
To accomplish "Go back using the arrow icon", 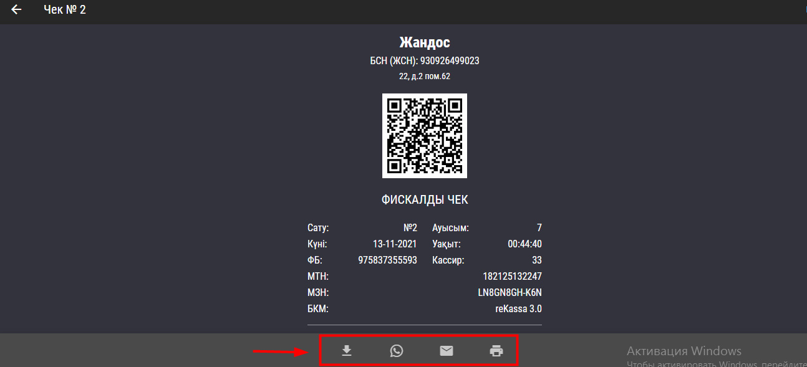I will click(16, 10).
